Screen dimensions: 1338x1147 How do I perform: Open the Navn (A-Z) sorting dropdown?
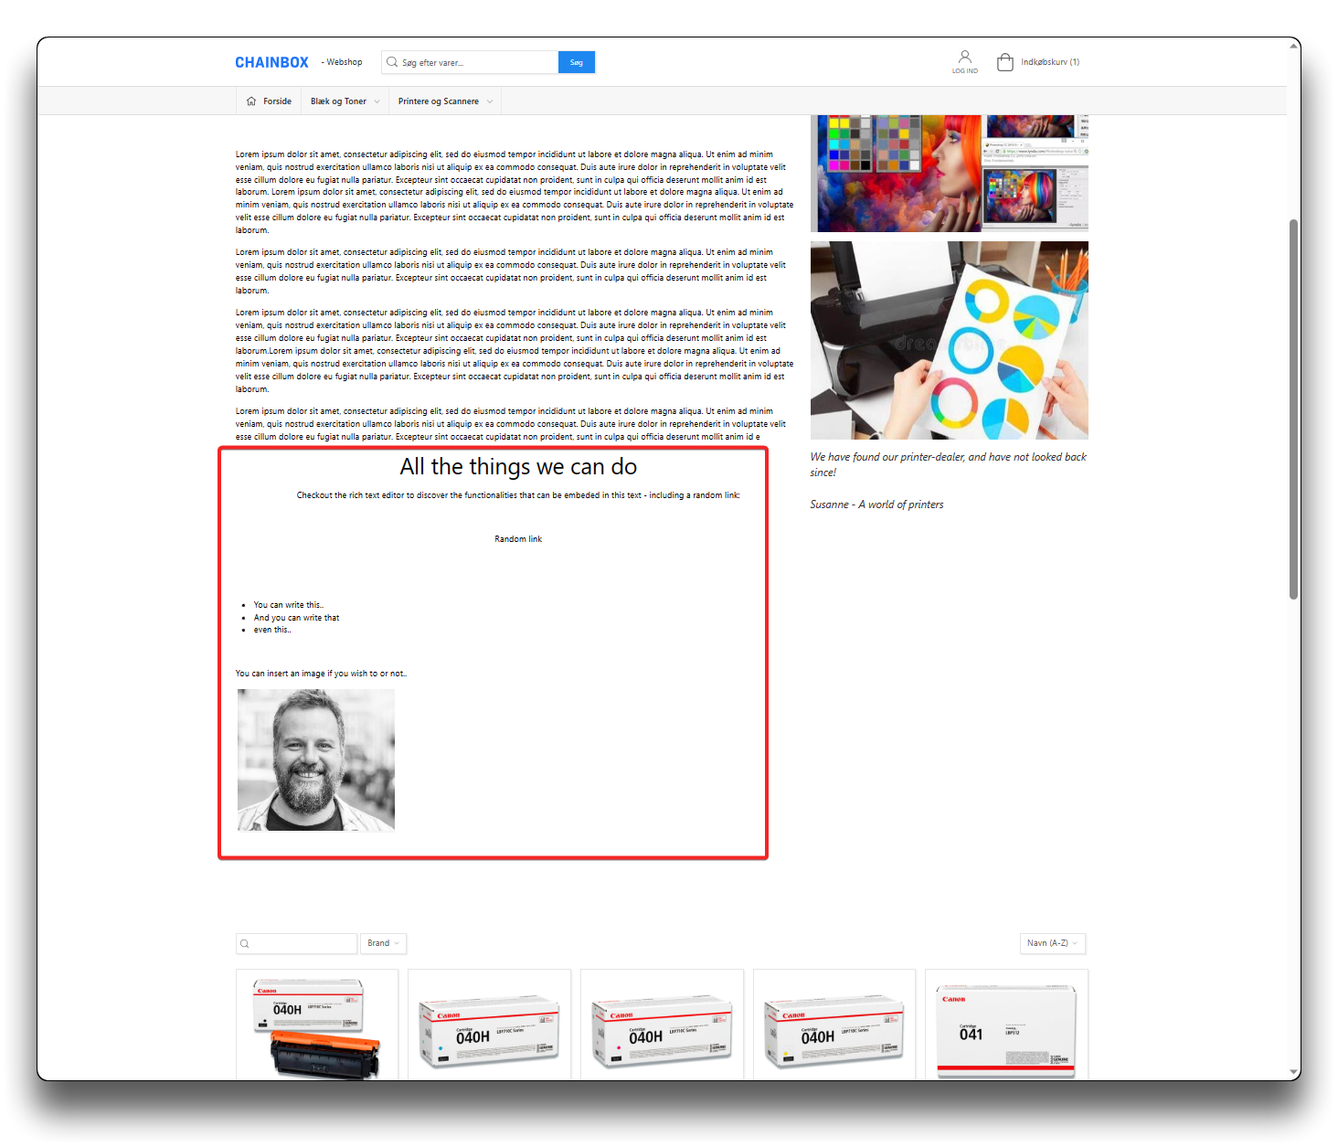[1052, 943]
